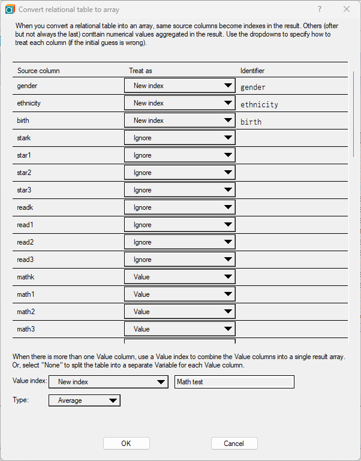The width and height of the screenshot is (361, 461).
Task: Click the OK button
Action: coord(127,443)
